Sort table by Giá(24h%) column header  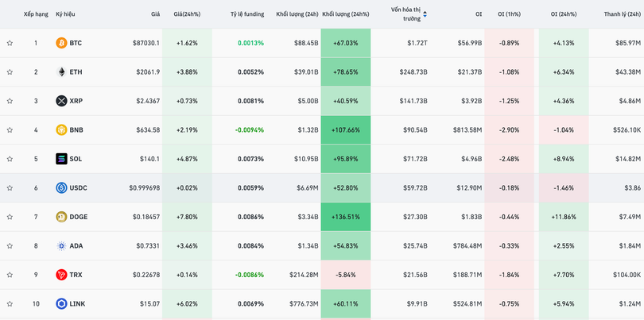click(x=187, y=14)
